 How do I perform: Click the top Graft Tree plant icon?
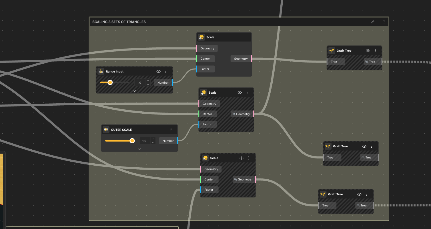(x=332, y=51)
